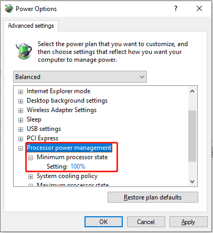Click Restore plan defaults button
This screenshot has width=213, height=233.
pos(153,197)
